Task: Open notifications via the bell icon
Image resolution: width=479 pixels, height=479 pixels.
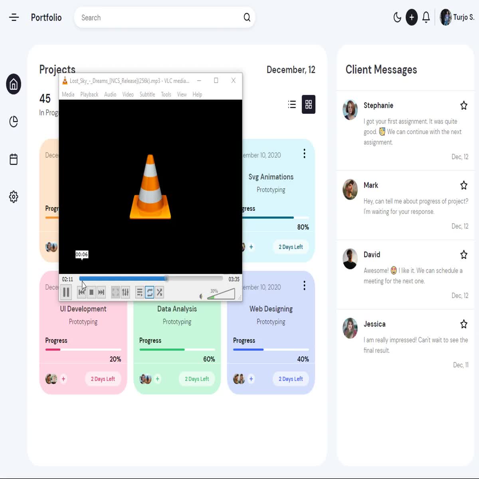Action: pyautogui.click(x=426, y=17)
